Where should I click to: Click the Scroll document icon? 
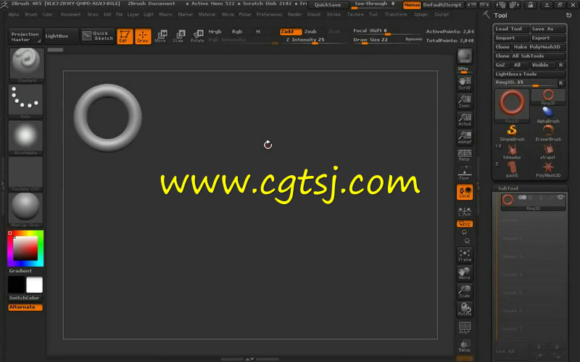point(465,83)
